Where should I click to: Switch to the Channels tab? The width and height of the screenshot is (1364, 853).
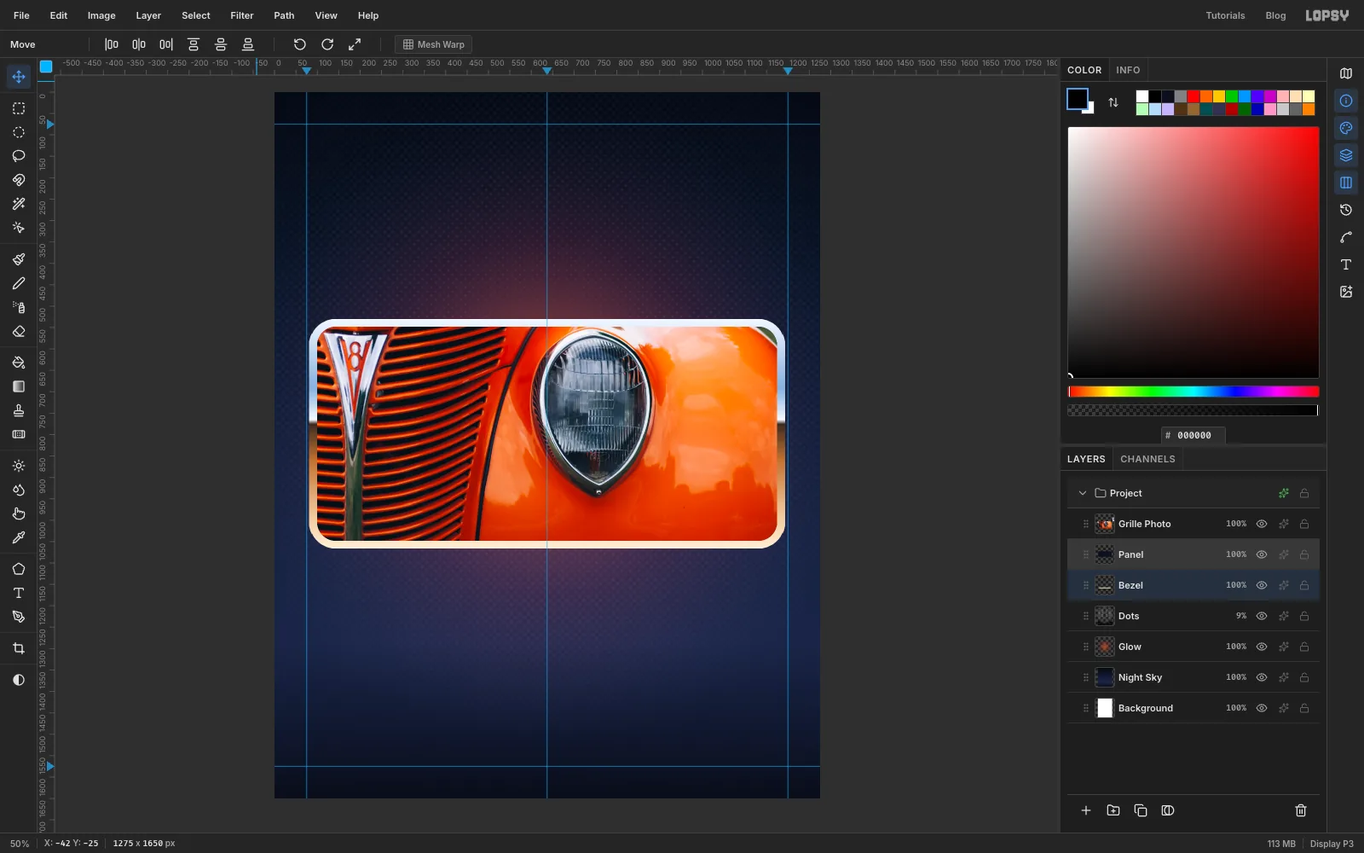tap(1147, 459)
